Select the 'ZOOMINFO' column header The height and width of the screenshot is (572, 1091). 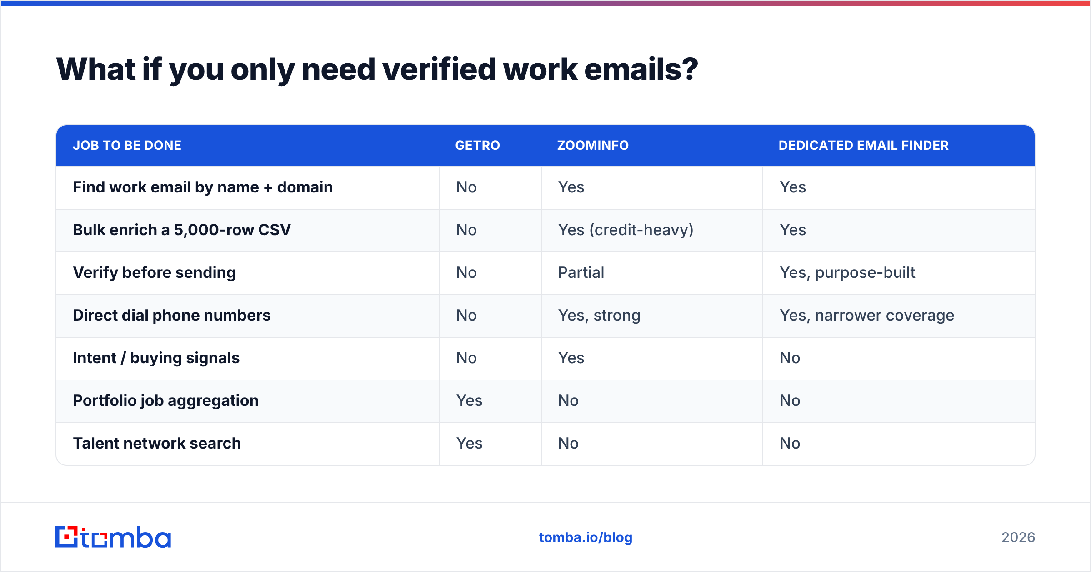click(x=593, y=145)
